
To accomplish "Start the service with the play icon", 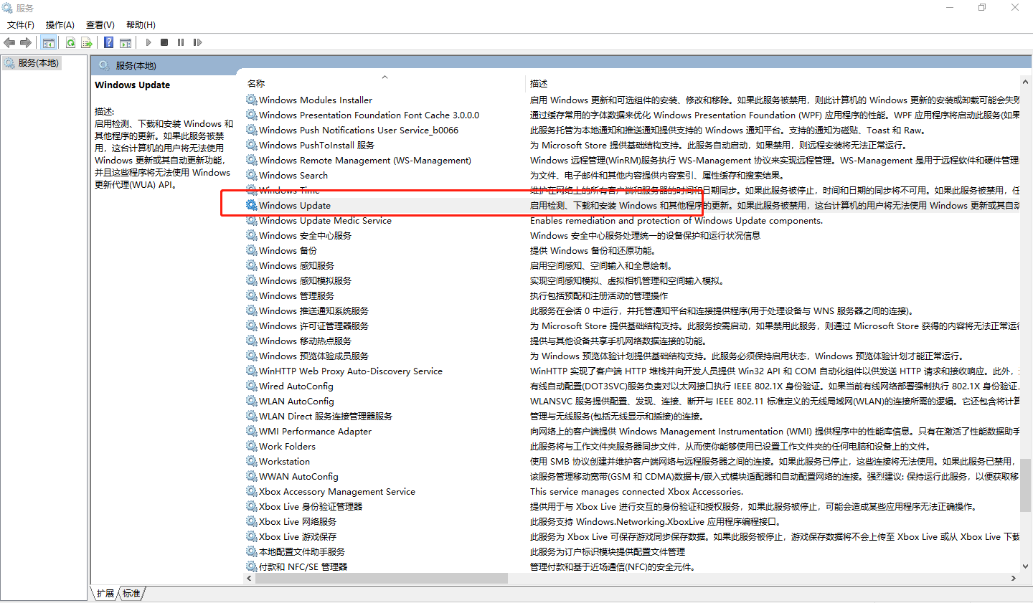I will 148,42.
